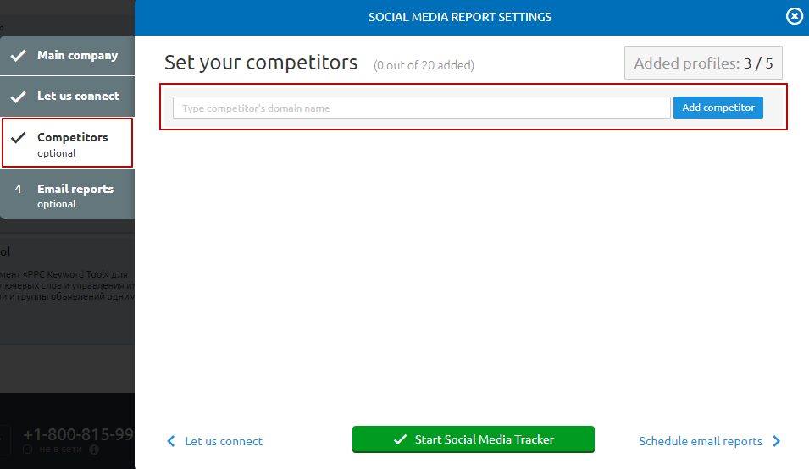The width and height of the screenshot is (809, 469).
Task: Click the phone number in background page
Action: [x=79, y=434]
